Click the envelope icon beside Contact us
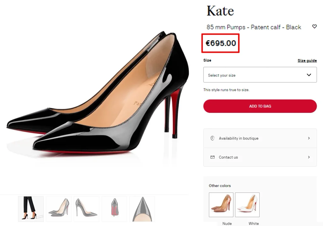The height and width of the screenshot is (226, 323). (212, 157)
